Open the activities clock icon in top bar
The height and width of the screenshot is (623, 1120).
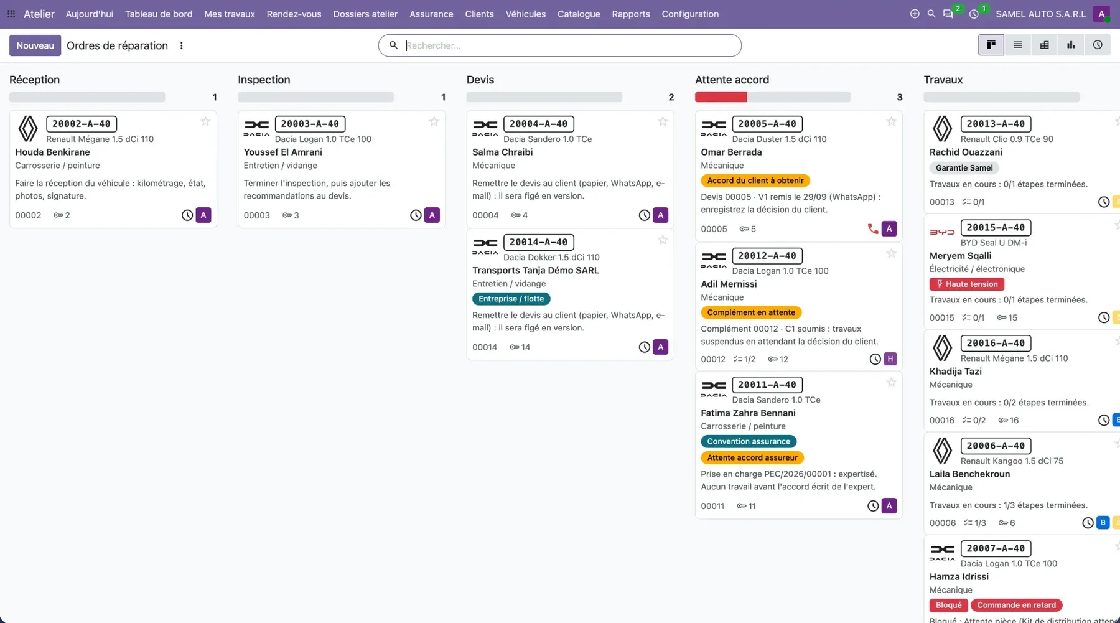(974, 14)
